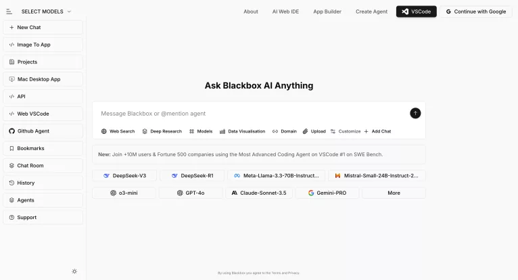Click the black VSCode button
The height and width of the screenshot is (280, 518).
point(417,11)
